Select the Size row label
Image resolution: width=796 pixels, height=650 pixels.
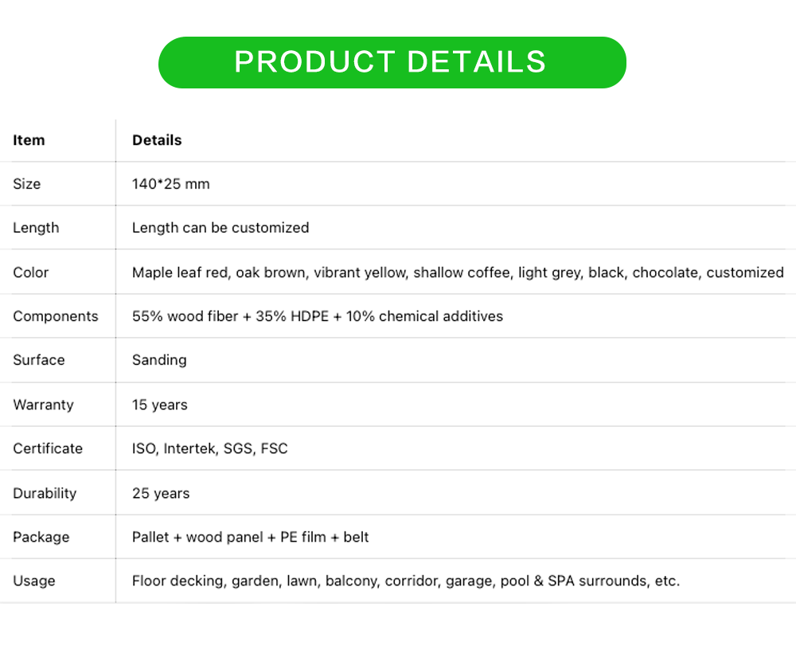coord(26,184)
